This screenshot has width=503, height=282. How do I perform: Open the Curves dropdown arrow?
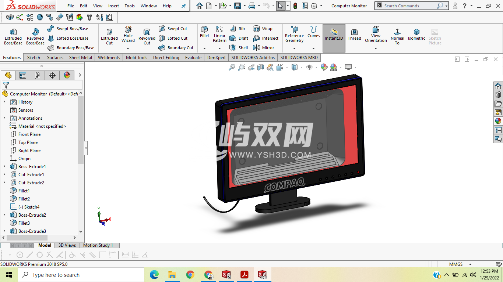pyautogui.click(x=314, y=48)
